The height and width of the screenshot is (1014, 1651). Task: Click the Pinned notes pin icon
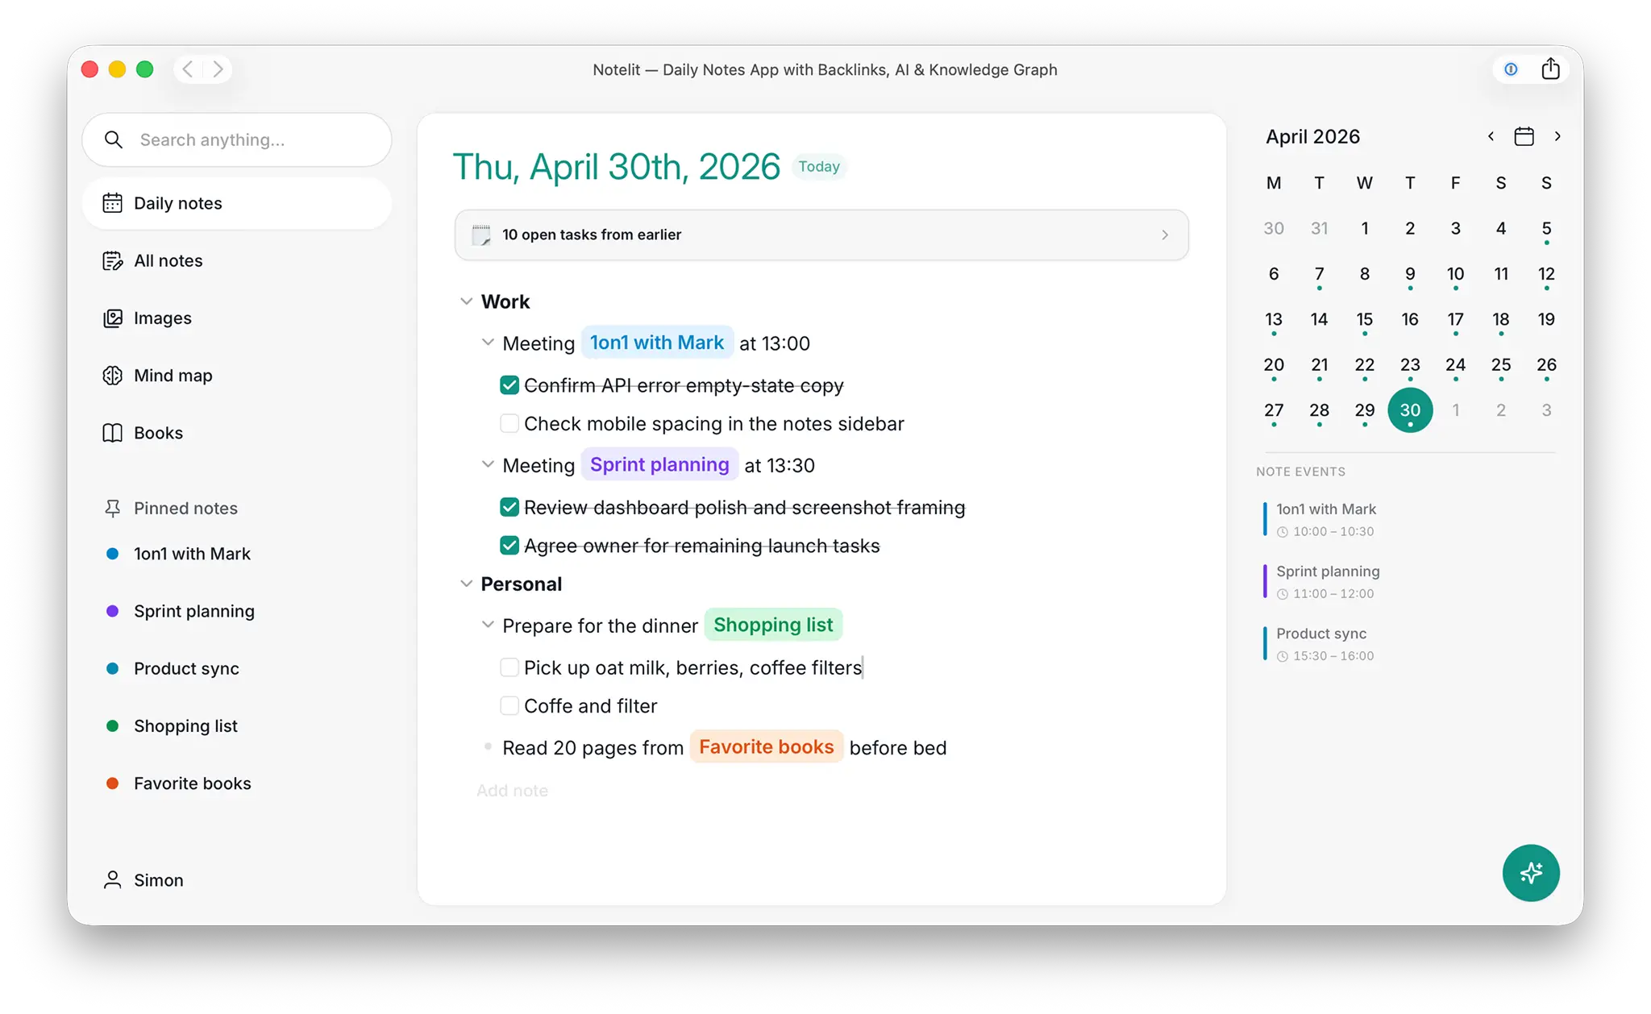click(112, 508)
